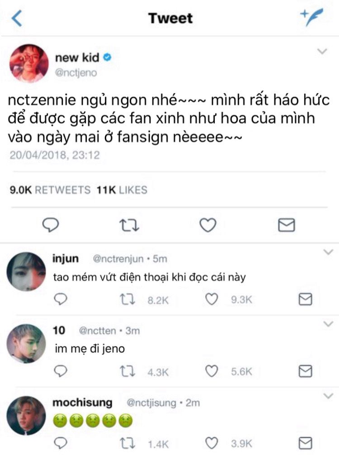The width and height of the screenshot is (339, 455).
Task: Open the chevron menu on mochisung's reply
Action: (328, 396)
